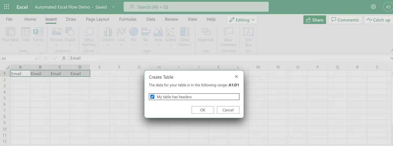Open the document title dropdown chevron
The image size is (393, 146).
[x=113, y=7]
